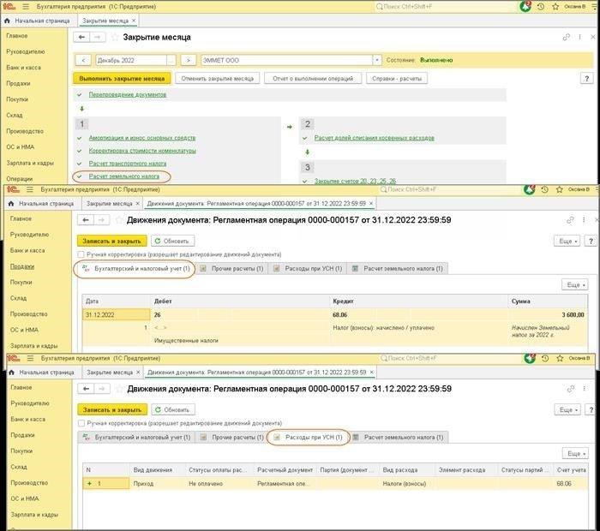Switch to Закрытие месяца tab in the bottom window
600x531 pixels.
(110, 372)
